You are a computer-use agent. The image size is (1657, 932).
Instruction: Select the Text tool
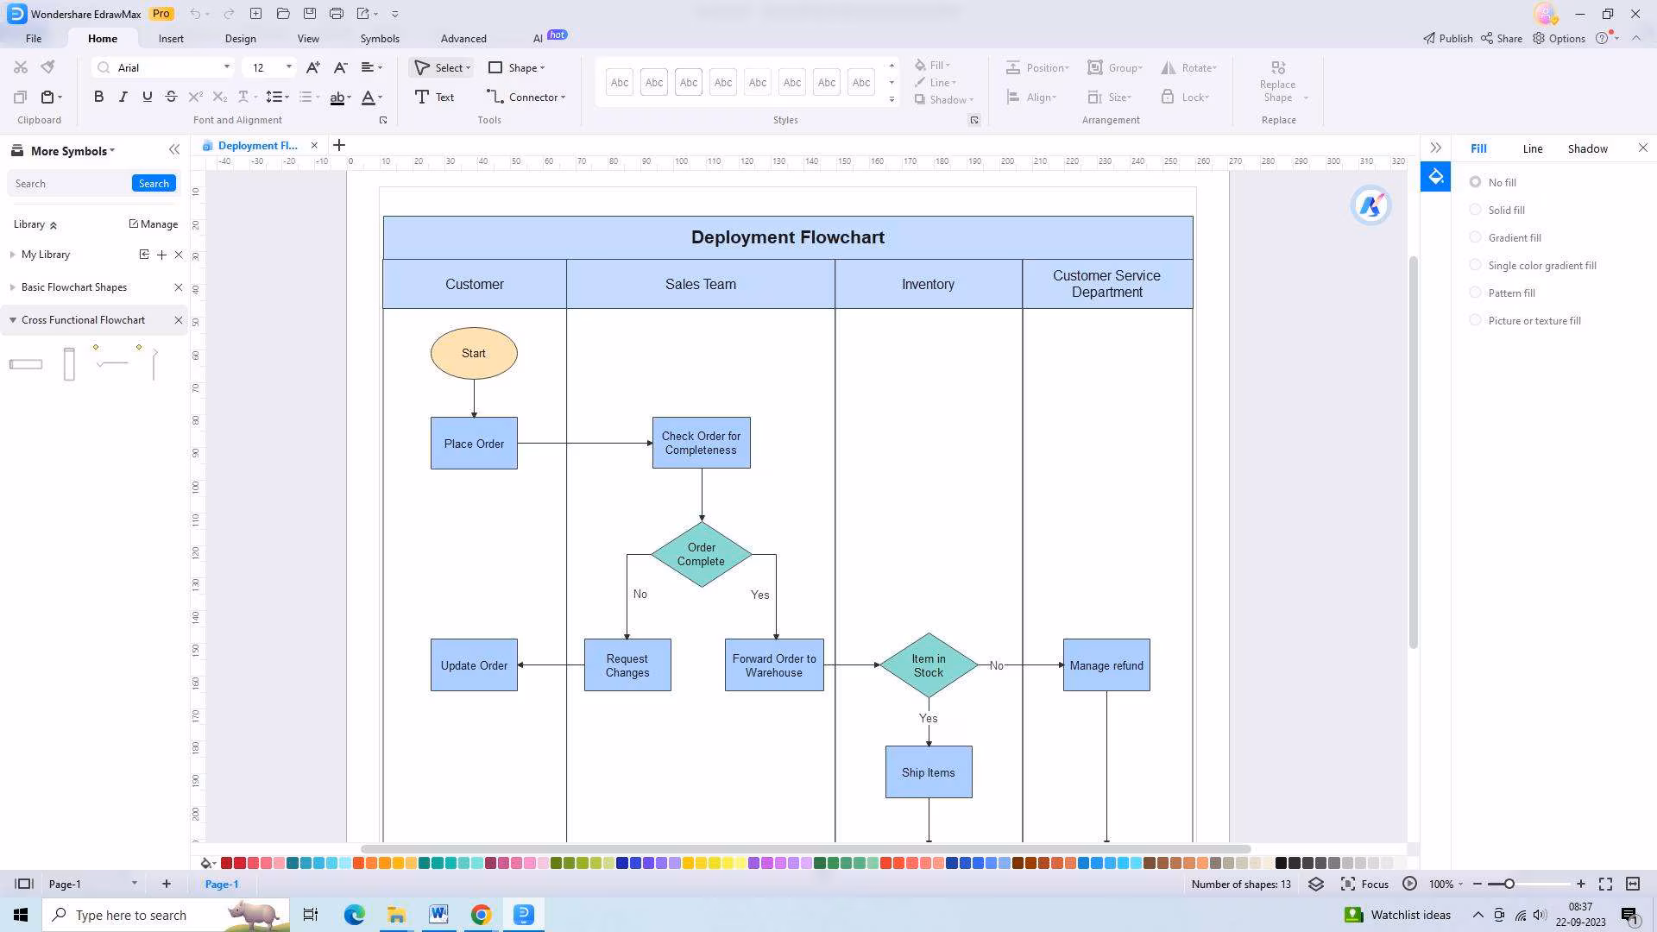point(434,97)
